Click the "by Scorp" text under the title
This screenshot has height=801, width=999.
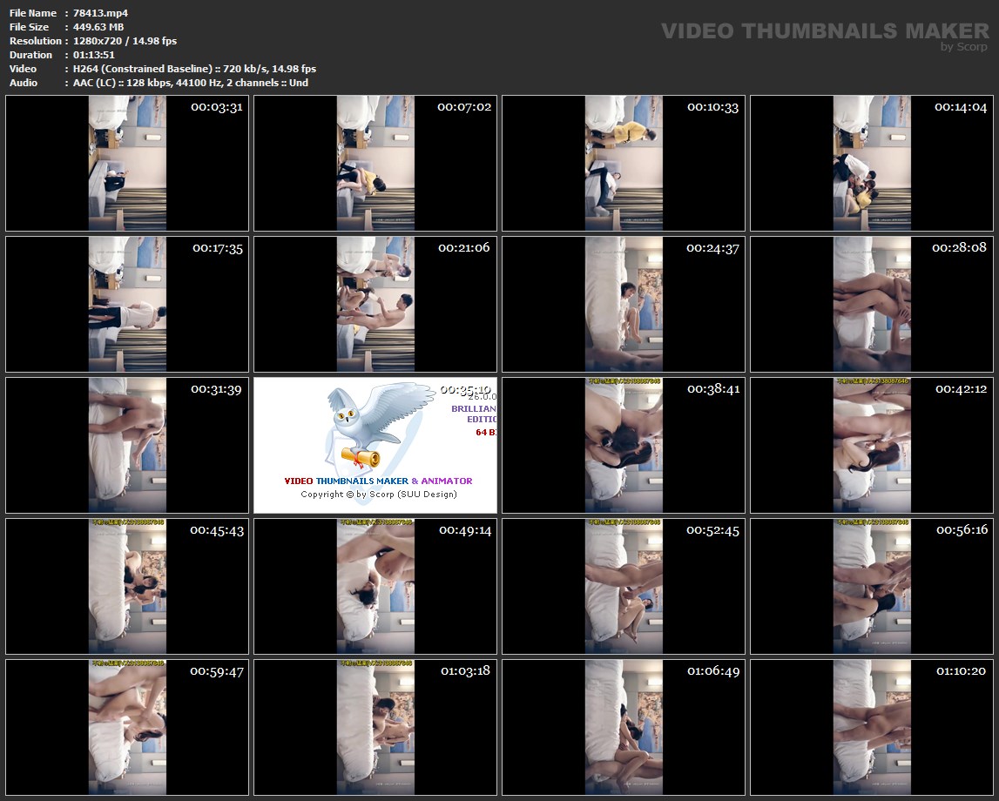[x=963, y=47]
